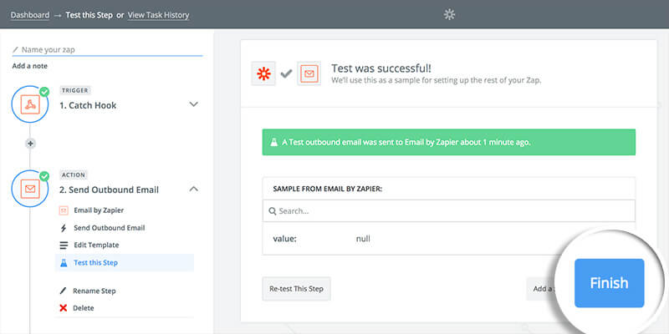Click the TRIGGER label tag

[74, 90]
